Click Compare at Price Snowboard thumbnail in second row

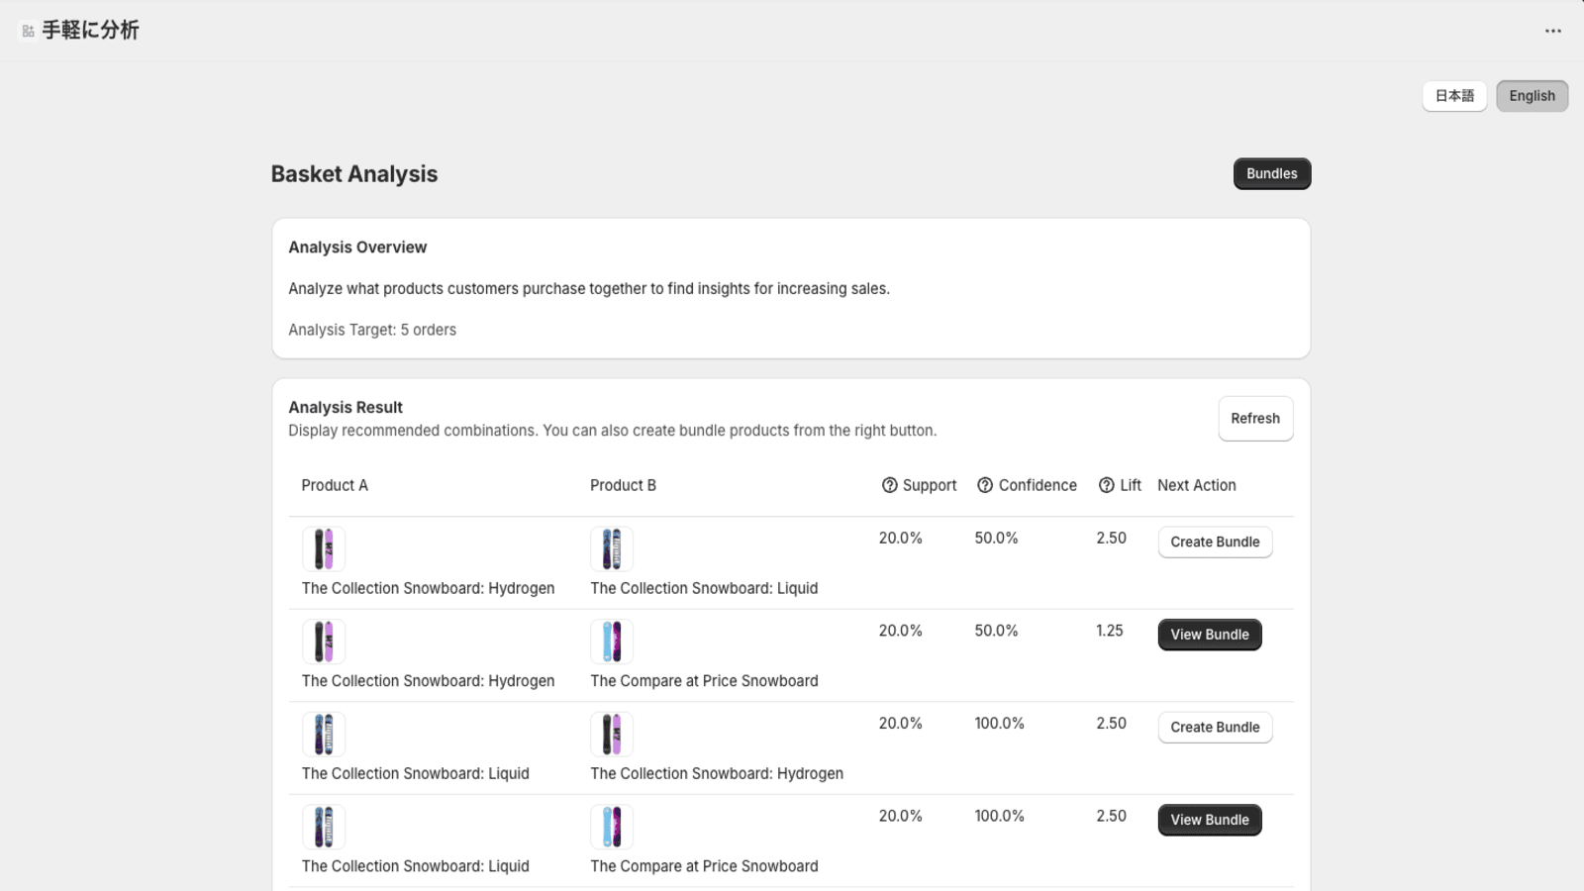click(612, 642)
